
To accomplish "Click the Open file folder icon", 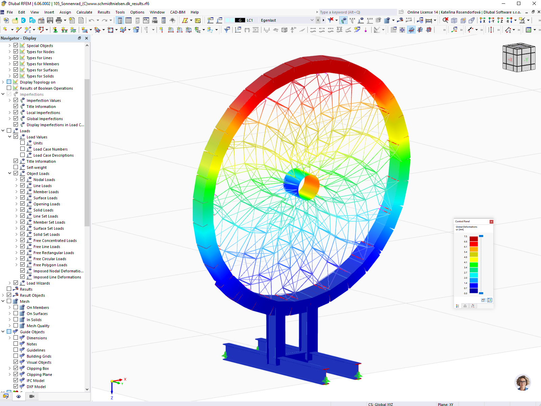I will 15,20.
